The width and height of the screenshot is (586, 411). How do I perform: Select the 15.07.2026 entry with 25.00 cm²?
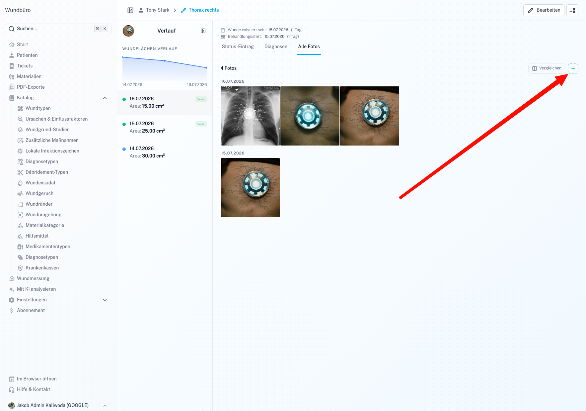click(165, 127)
